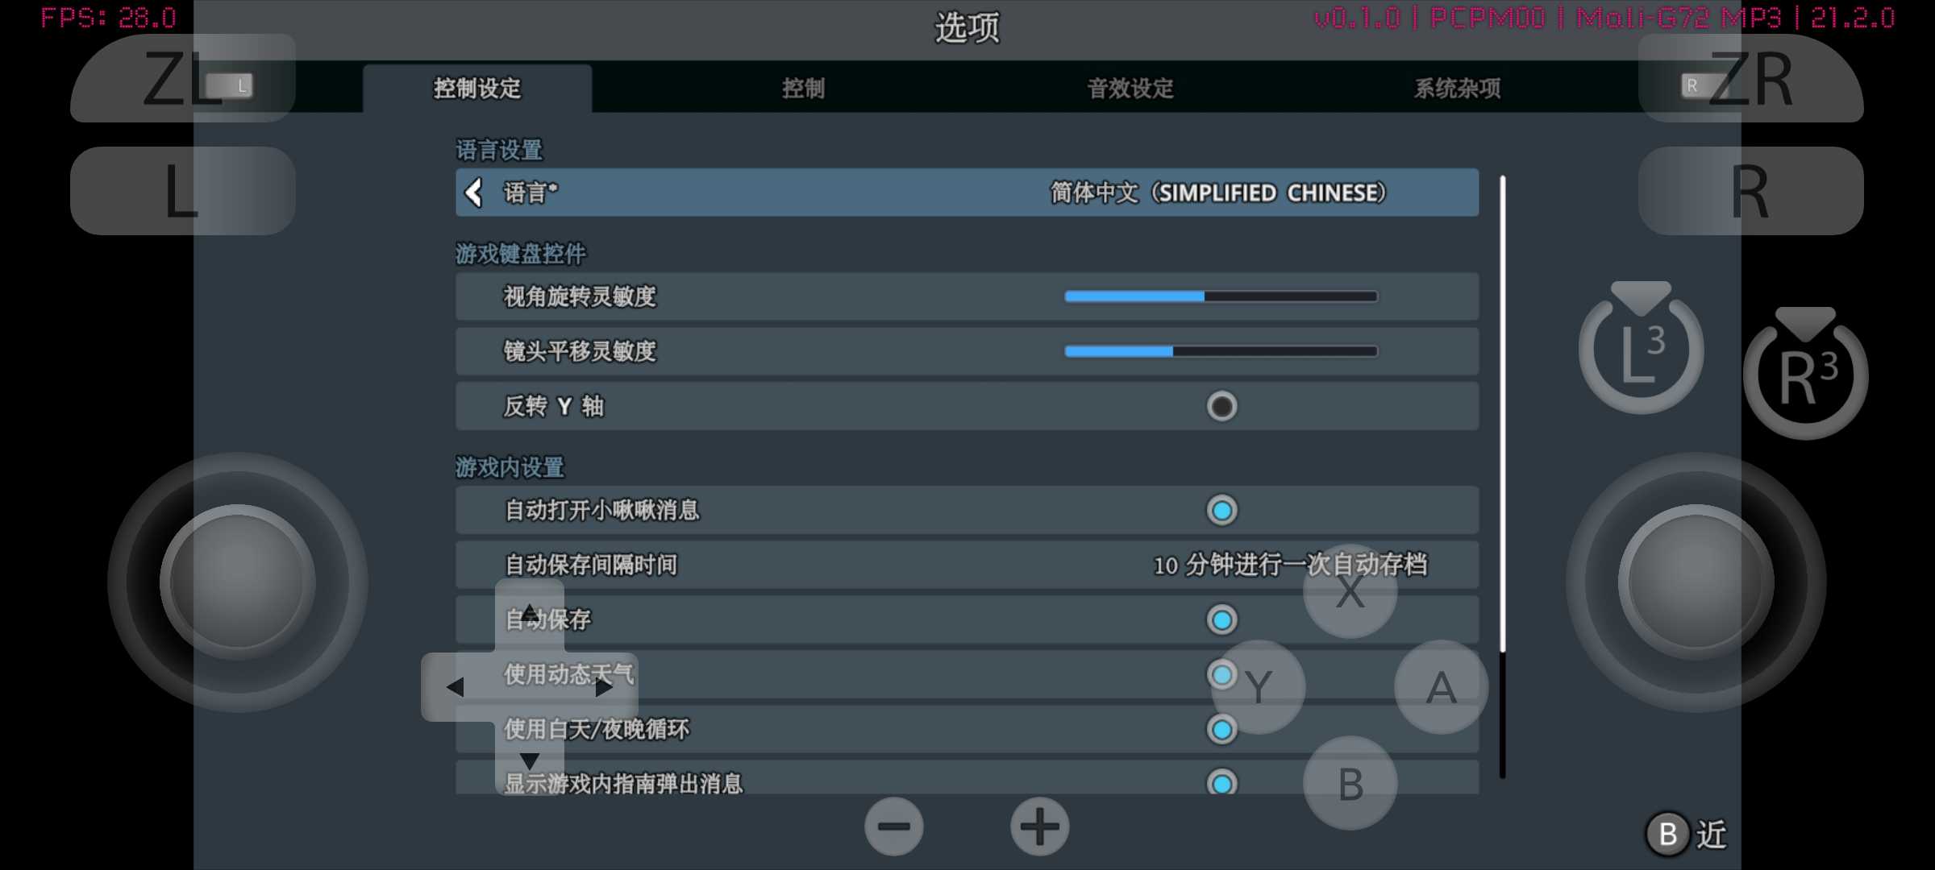Screen dimensions: 1935x870
Task: Tap the R3 stick click button
Action: pyautogui.click(x=1806, y=374)
